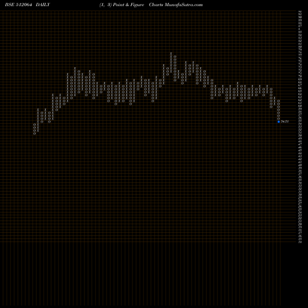Click the 'Charts MunafaSutra.com' text
Viewport: 308px width, 308px height.
tap(176, 5)
